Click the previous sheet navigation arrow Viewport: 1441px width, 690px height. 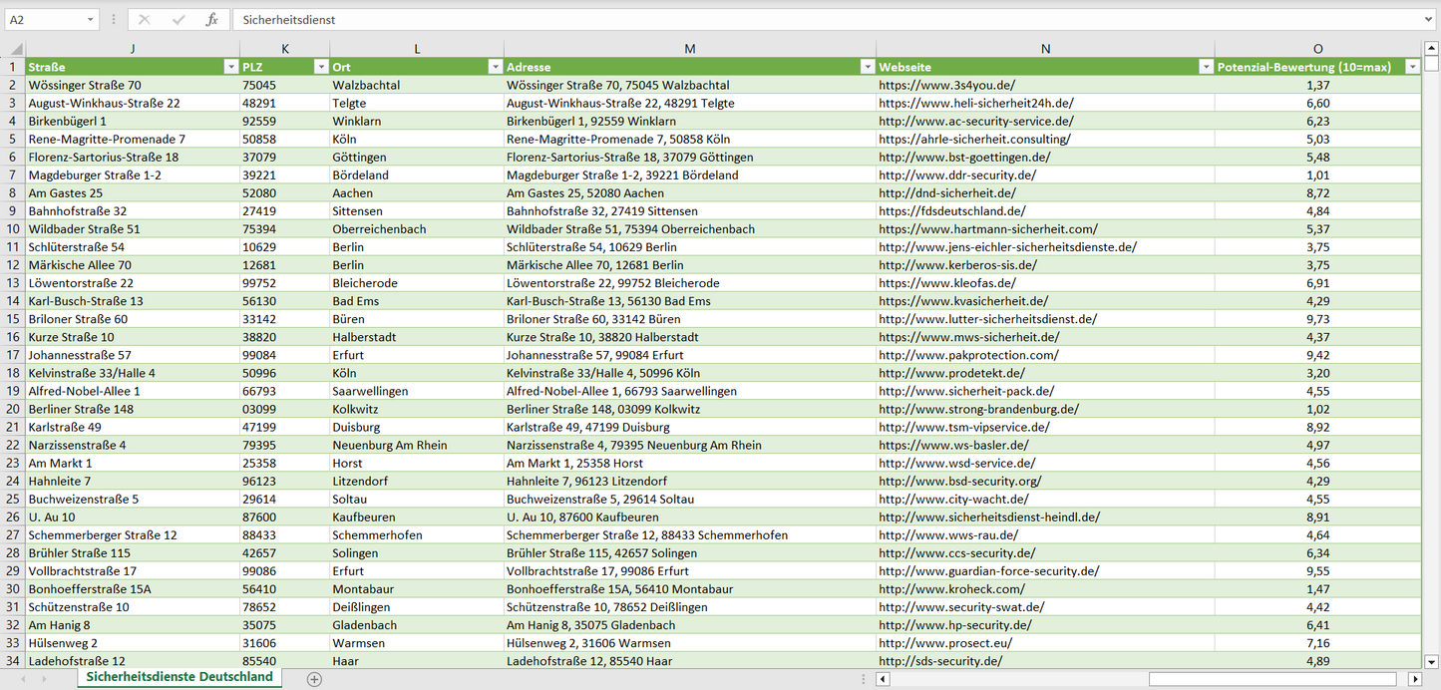(x=21, y=679)
